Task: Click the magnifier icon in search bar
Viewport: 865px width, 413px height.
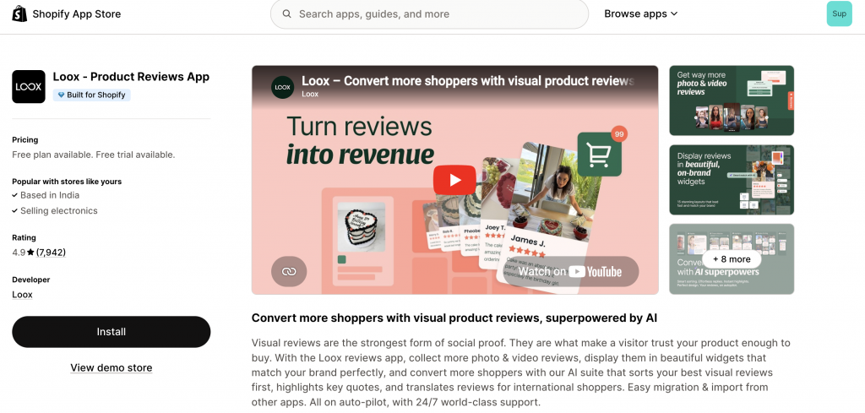Action: tap(287, 14)
